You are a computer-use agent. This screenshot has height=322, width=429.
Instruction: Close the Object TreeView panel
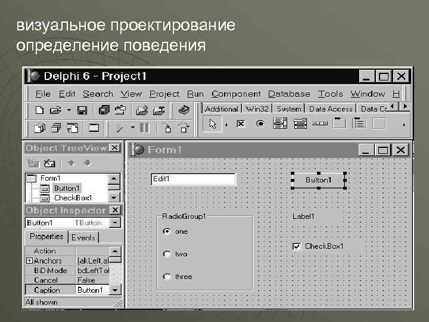point(114,148)
